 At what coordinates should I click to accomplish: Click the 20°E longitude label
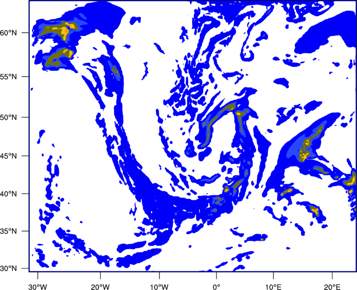[332, 286]
